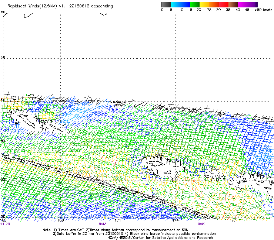Click the 'Times are GMT' note line
The width and height of the screenshot is (274, 240).
pyautogui.click(x=116, y=230)
